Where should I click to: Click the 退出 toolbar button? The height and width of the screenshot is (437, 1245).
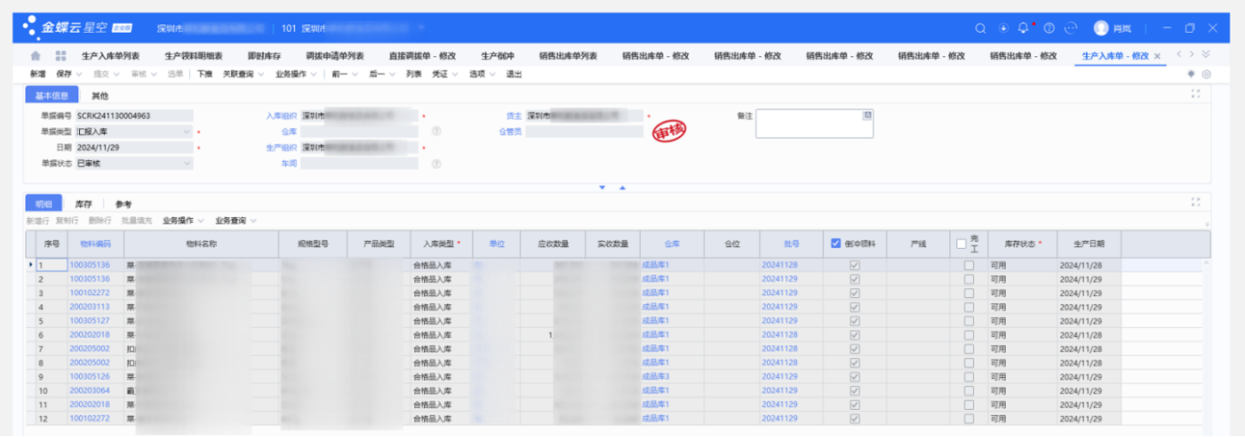click(x=514, y=74)
